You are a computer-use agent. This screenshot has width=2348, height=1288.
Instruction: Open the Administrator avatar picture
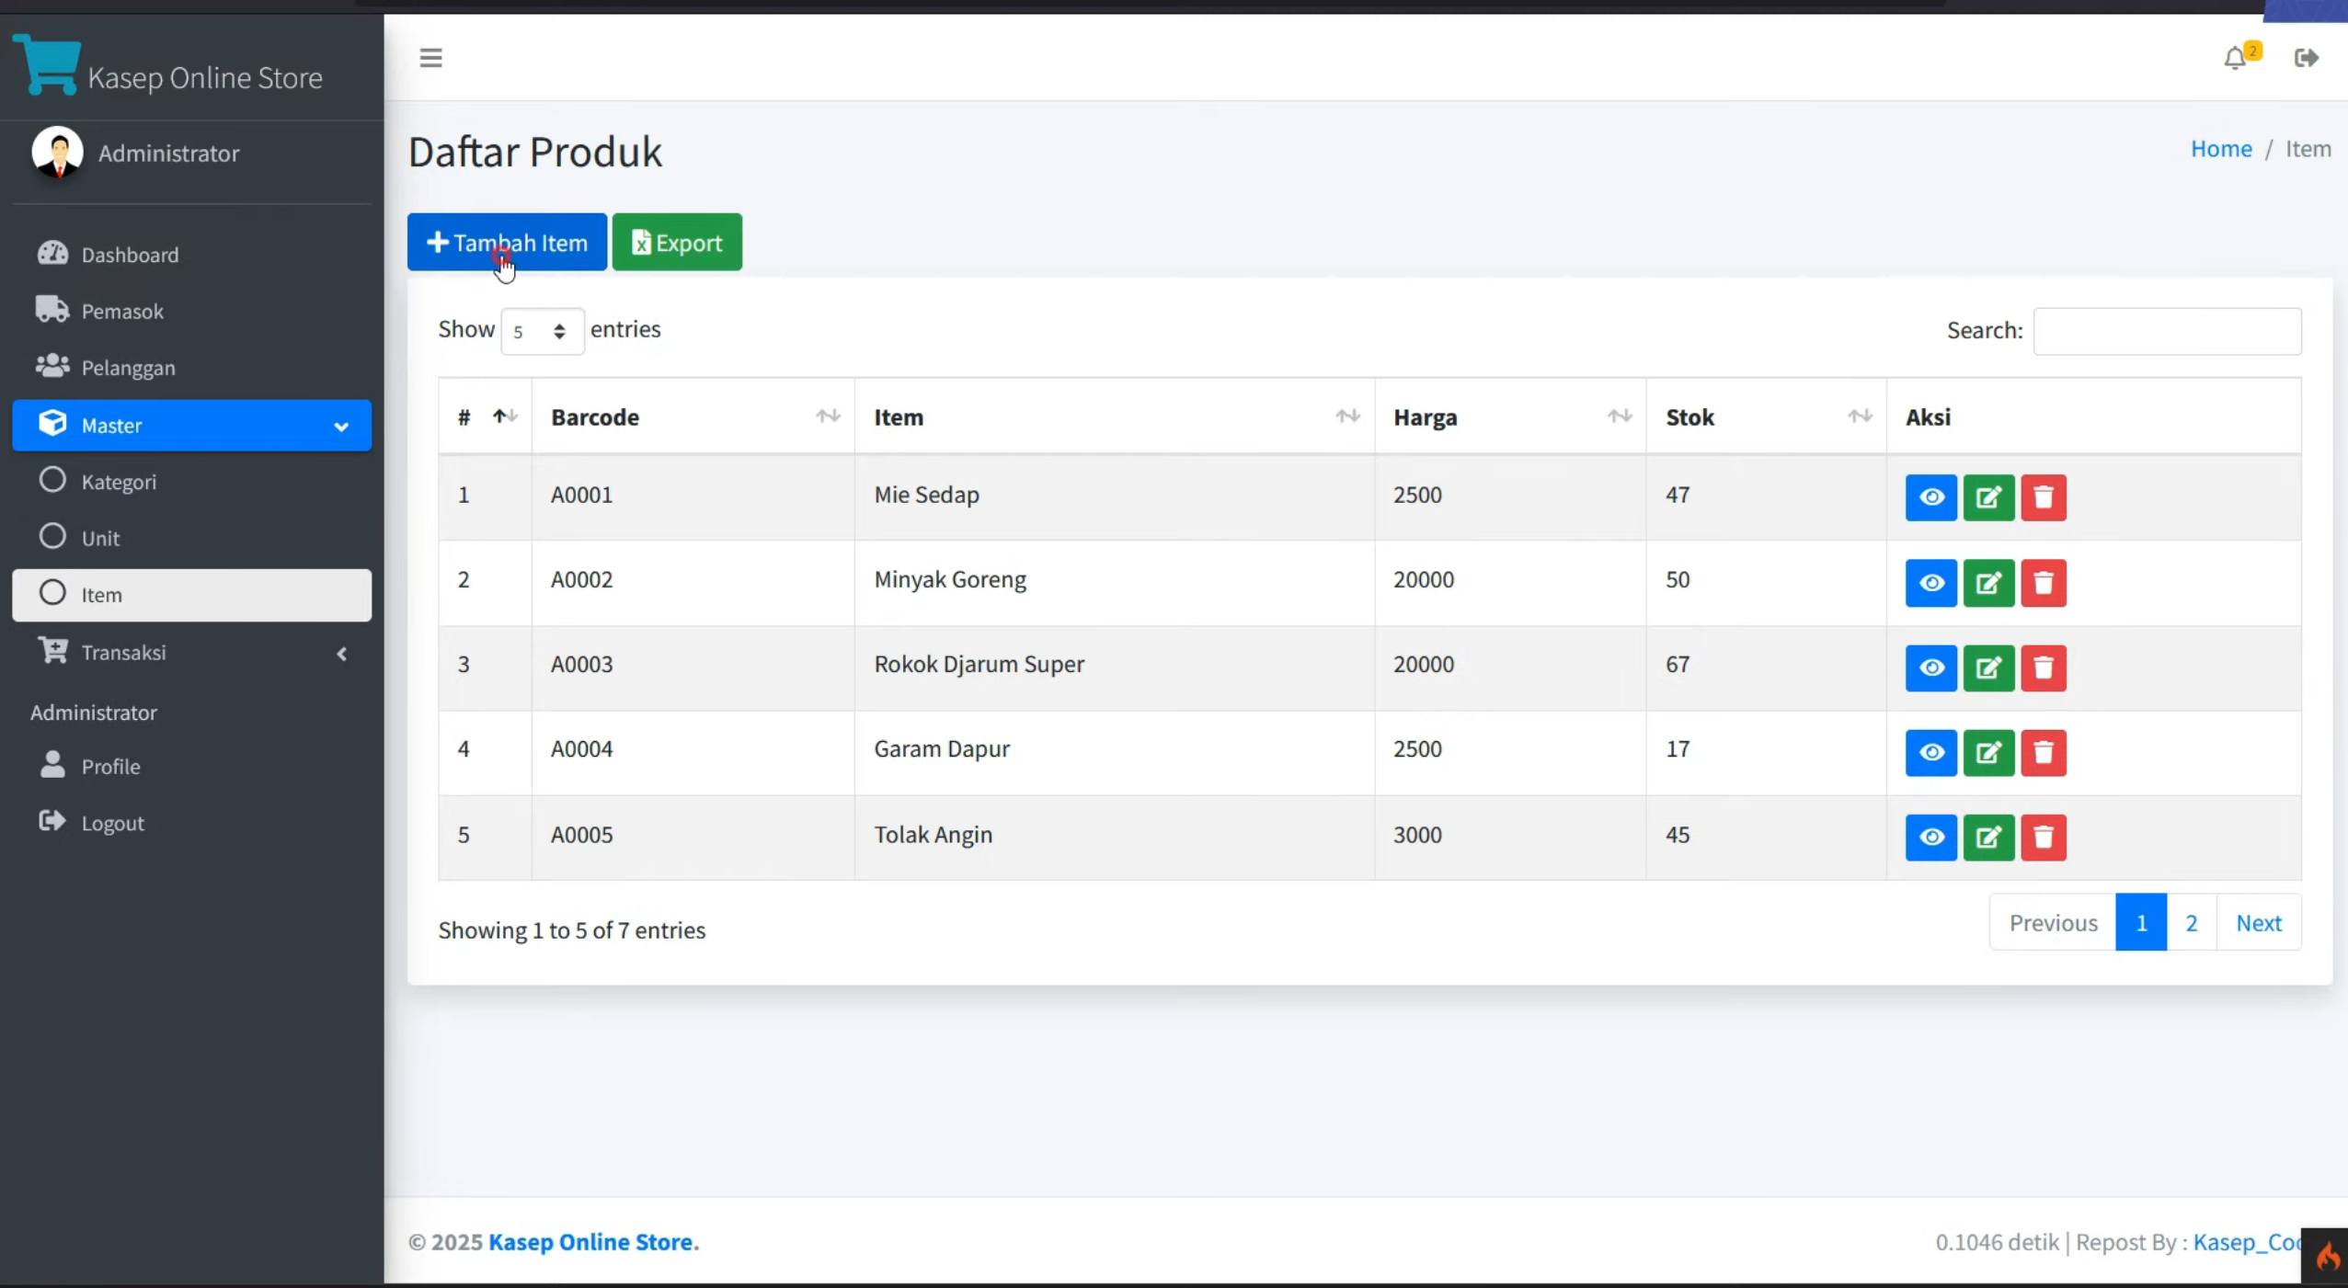[x=57, y=152]
